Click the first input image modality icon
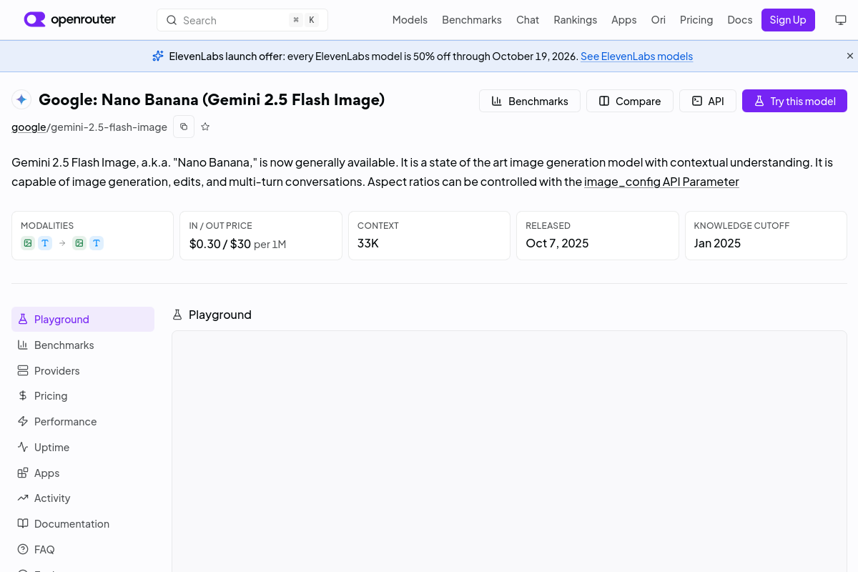 (x=27, y=243)
